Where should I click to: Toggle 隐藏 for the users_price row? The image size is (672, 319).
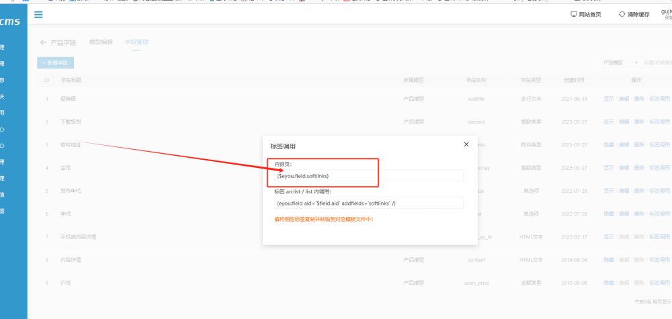[609, 283]
